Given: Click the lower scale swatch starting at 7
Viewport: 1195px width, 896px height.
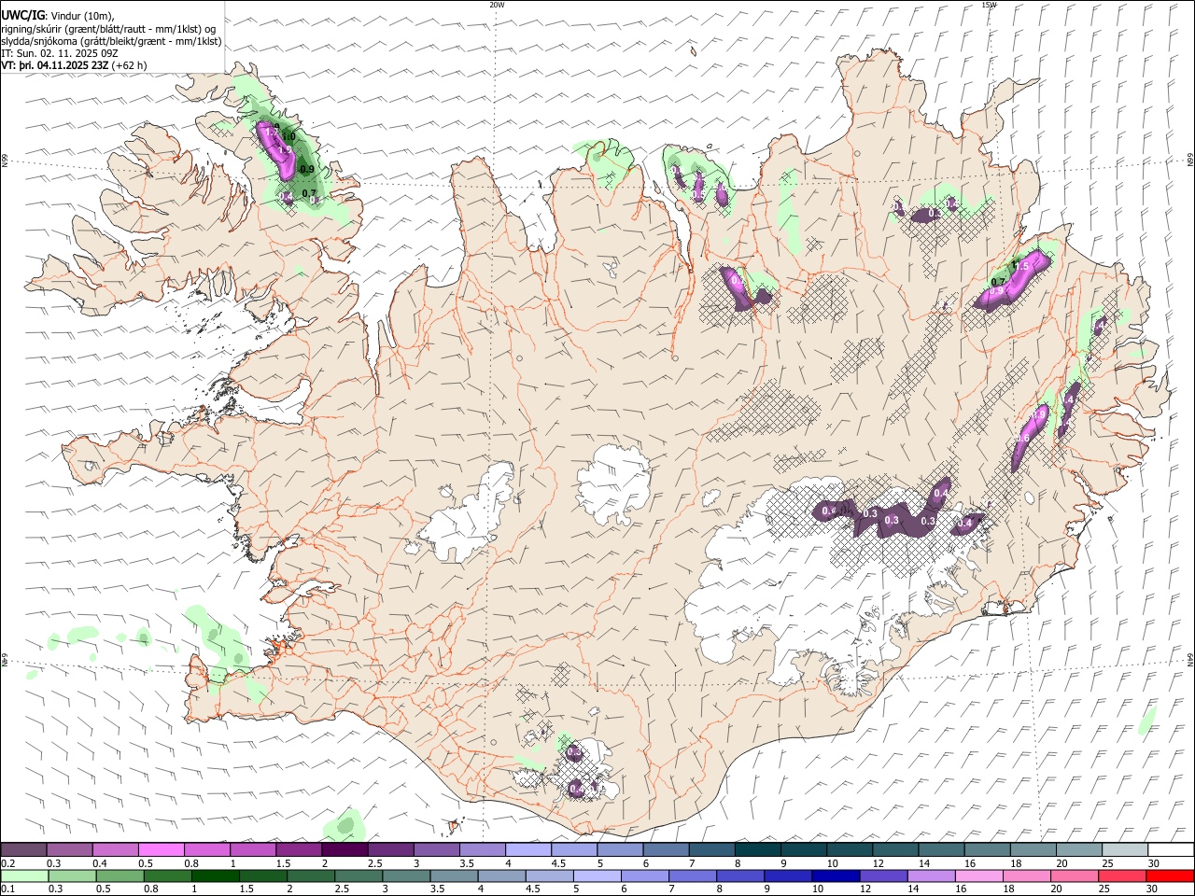Looking at the screenshot, I should [694, 875].
